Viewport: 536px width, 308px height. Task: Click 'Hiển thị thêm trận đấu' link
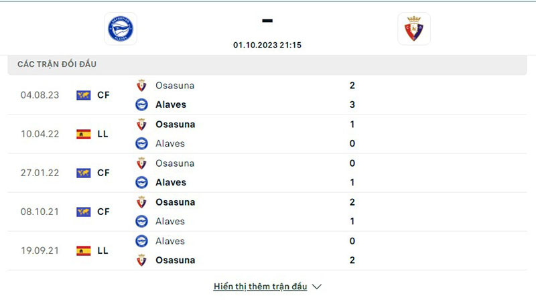260,287
